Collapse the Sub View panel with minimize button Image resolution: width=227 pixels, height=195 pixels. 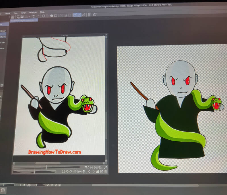click(103, 35)
